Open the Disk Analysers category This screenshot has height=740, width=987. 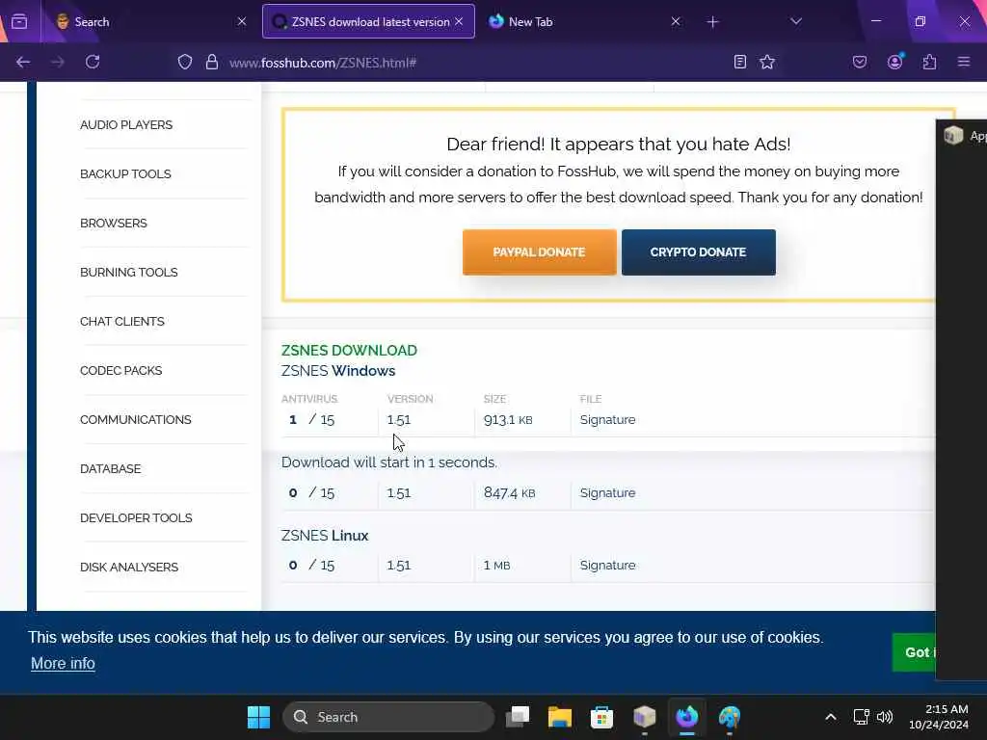click(129, 567)
